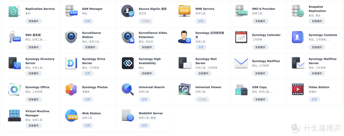Click the Synology Calendar title text
This screenshot has width=344, height=136.
pos(266,35)
